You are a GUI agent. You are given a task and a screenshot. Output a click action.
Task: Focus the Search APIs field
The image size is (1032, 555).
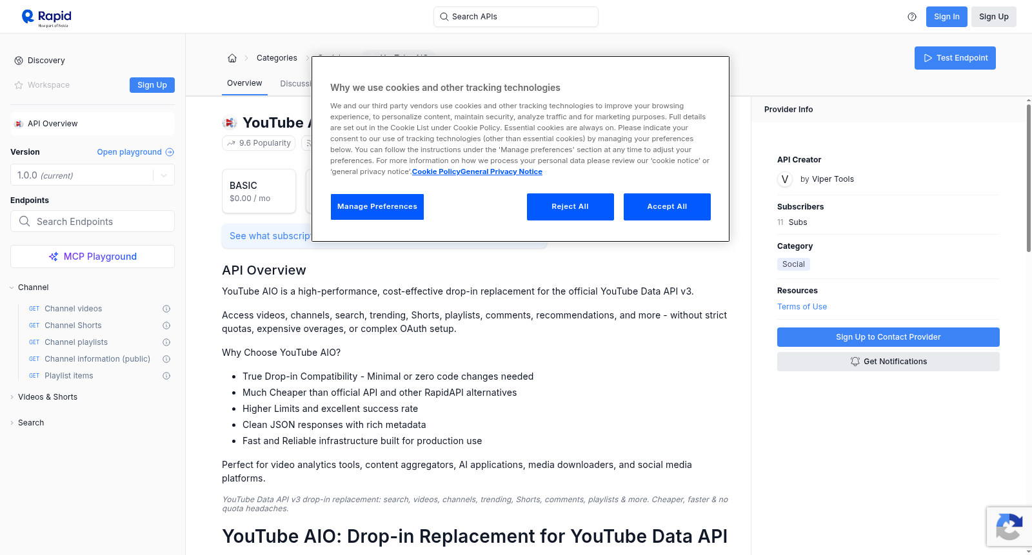[516, 17]
